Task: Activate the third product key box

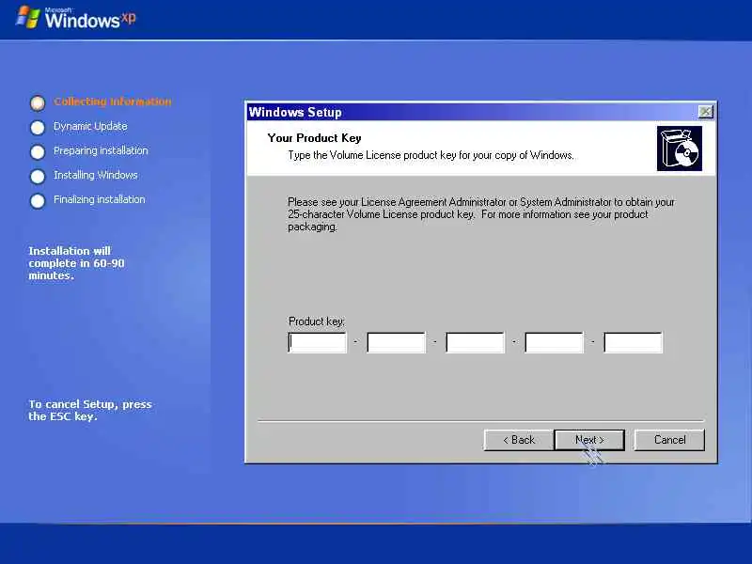Action: [x=476, y=342]
